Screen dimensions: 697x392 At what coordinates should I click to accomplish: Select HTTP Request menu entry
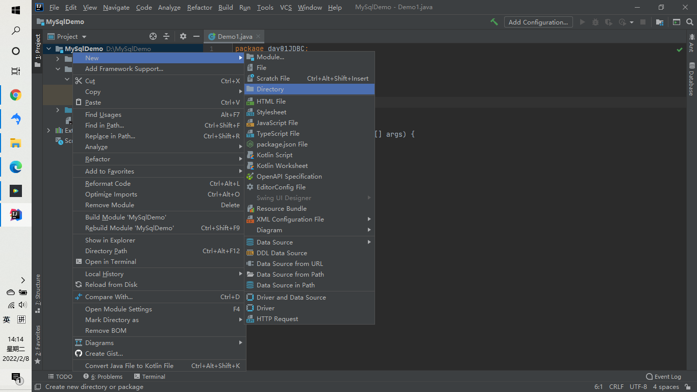309,319
